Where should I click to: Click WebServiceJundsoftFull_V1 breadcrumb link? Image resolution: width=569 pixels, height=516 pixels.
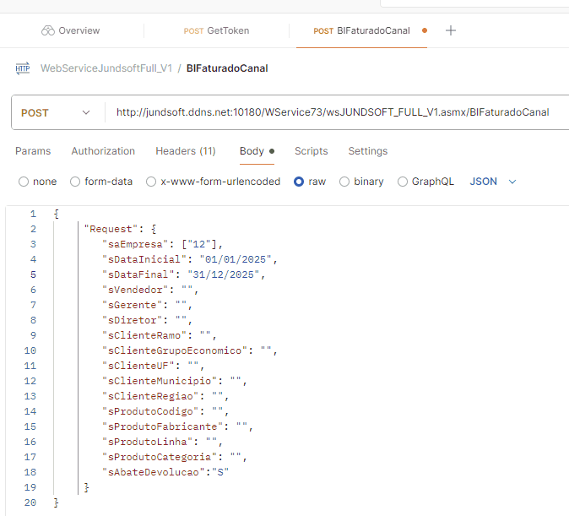point(106,68)
